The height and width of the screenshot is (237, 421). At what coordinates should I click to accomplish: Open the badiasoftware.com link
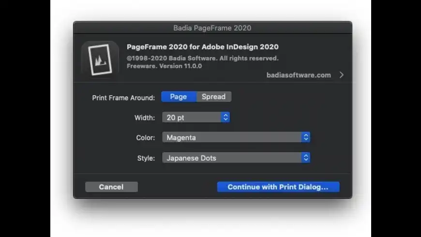coord(299,75)
